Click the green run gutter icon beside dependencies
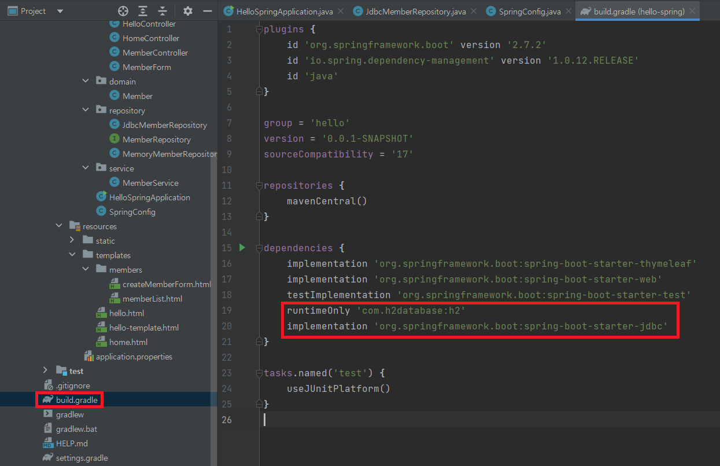The image size is (720, 466). [x=242, y=248]
